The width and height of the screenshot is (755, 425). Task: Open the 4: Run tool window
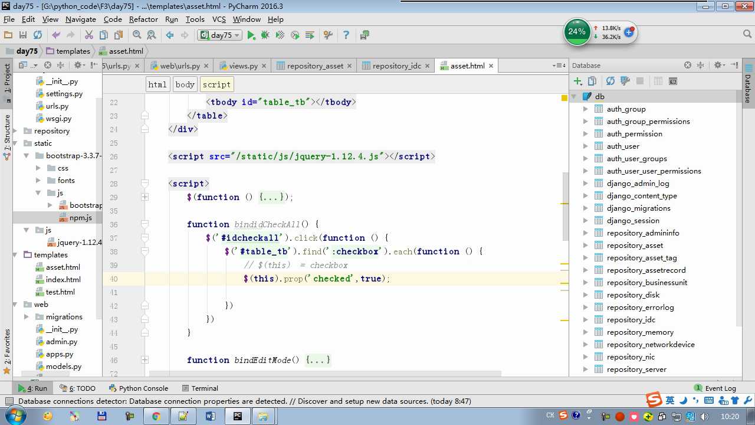[x=32, y=388]
